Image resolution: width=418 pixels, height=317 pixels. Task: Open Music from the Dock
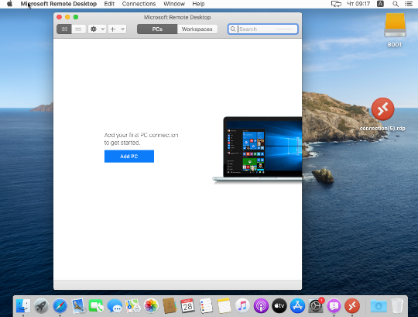click(242, 306)
